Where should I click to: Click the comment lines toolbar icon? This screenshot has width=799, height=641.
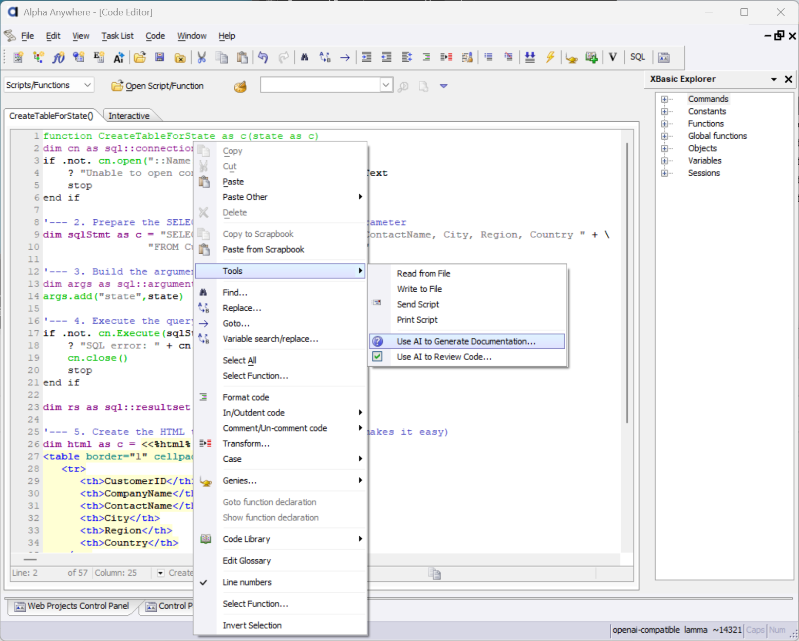[x=488, y=57]
